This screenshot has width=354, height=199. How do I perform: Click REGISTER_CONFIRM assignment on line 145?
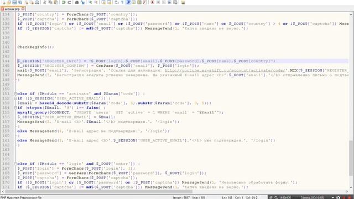coord(108,66)
